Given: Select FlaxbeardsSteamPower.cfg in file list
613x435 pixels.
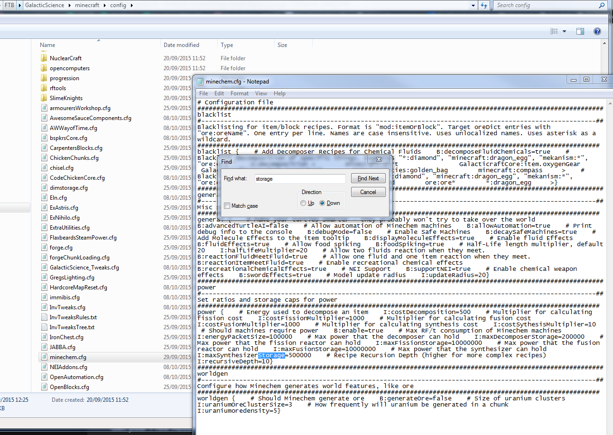Looking at the screenshot, I should [x=83, y=238].
